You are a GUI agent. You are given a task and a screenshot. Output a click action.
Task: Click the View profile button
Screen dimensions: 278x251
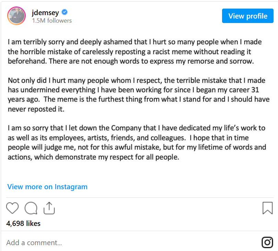[x=248, y=16]
